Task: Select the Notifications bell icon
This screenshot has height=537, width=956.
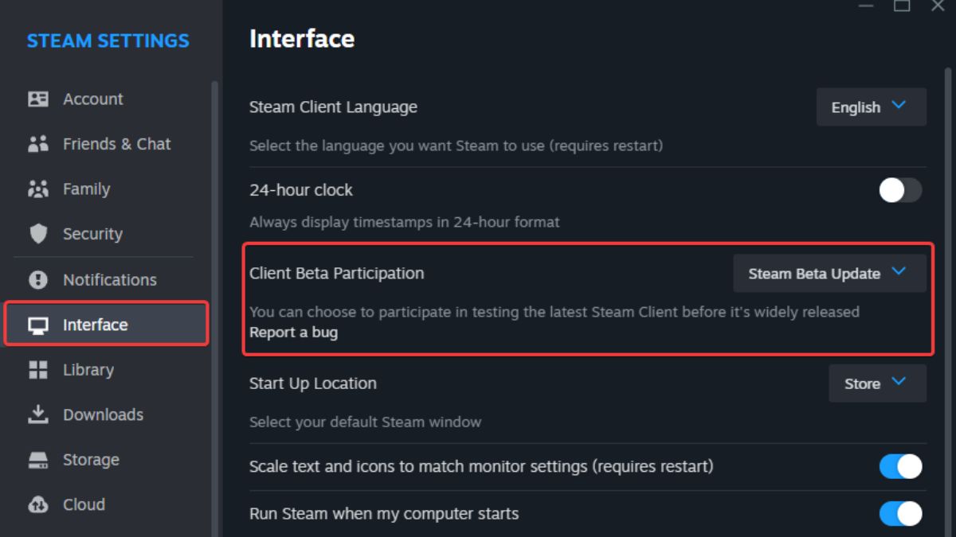Action: tap(37, 279)
